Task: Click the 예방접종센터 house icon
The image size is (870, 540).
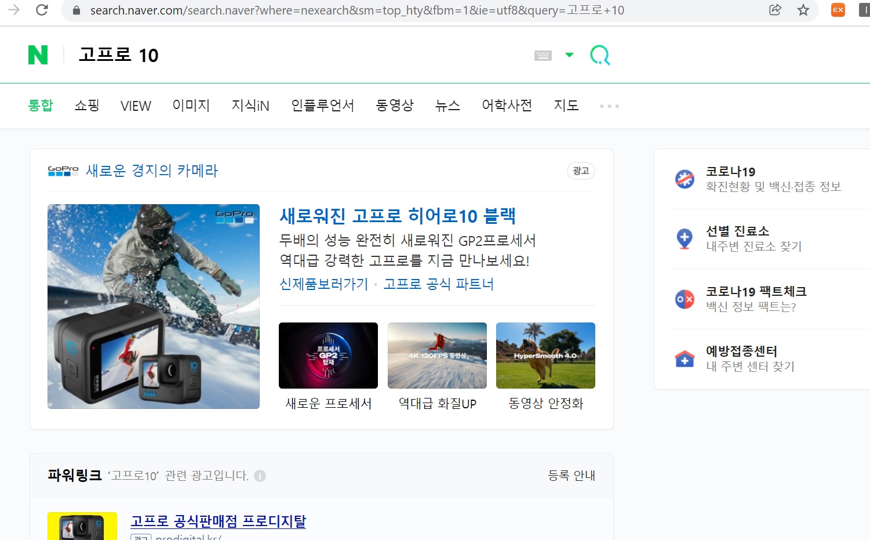Action: pos(685,359)
